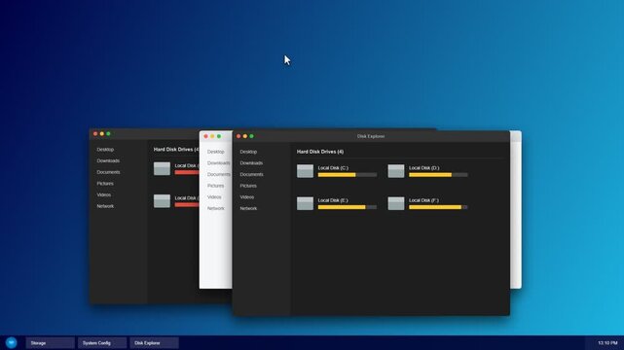Screen dimensions: 624x350
Task: Maximize Disk Explorer with green button
Action: [x=251, y=136]
